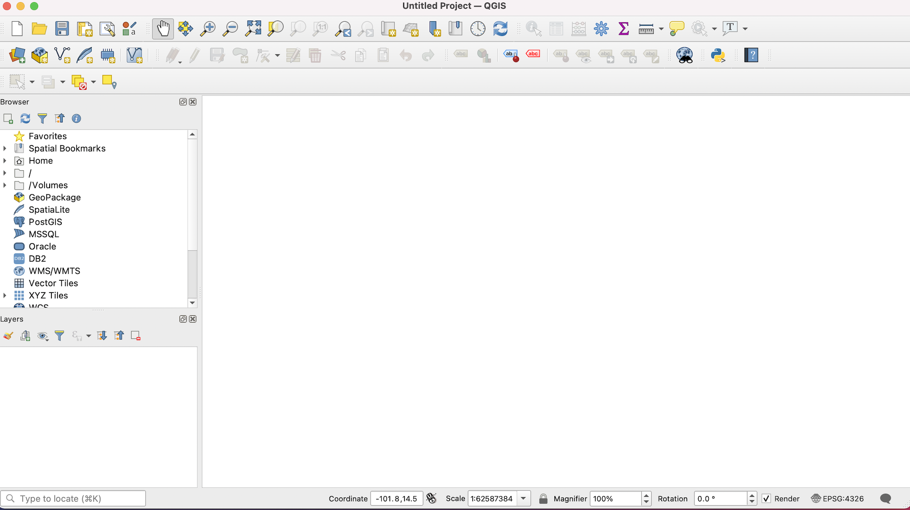The height and width of the screenshot is (510, 910).
Task: Open the Data Source Manager
Action: 17,56
